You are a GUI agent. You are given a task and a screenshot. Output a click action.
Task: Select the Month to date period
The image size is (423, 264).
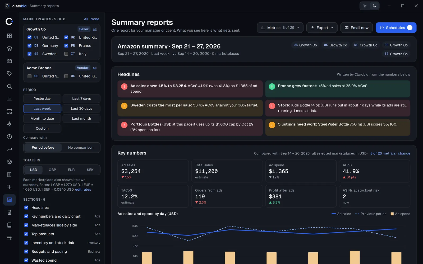click(42, 119)
